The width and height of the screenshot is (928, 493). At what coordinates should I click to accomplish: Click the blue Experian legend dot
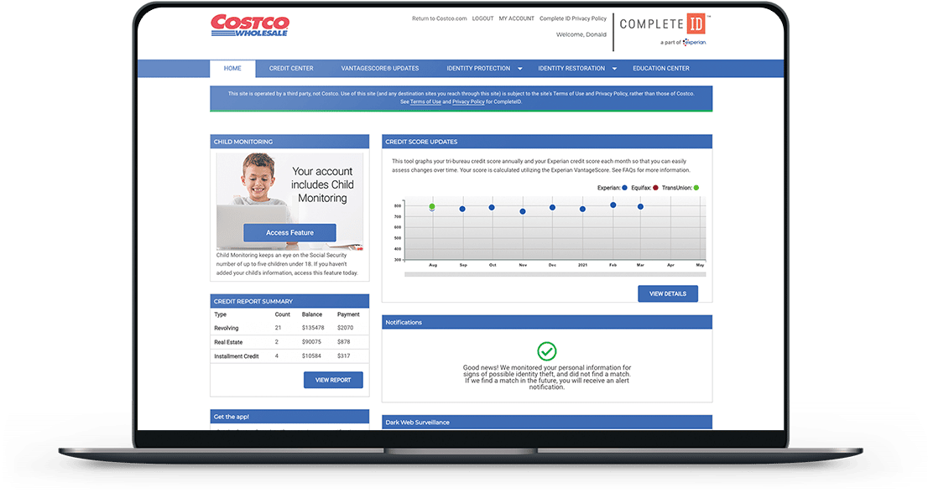click(x=626, y=187)
